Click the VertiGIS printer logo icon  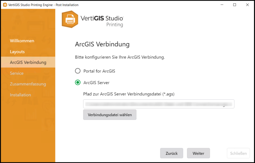tap(70, 19)
